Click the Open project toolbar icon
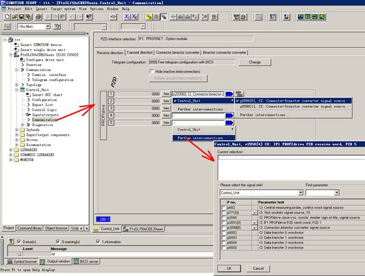The image size is (365, 276). click(x=16, y=17)
